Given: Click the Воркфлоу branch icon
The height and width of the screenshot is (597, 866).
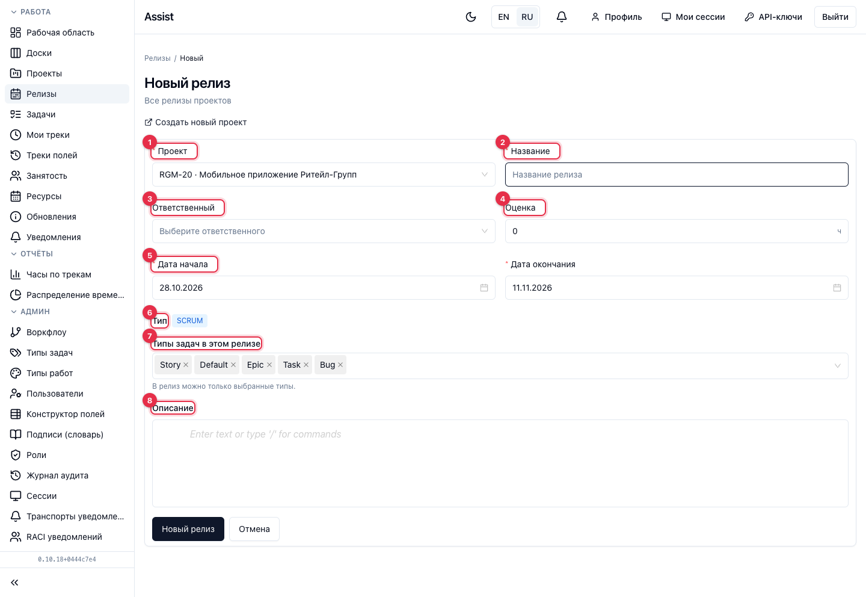Looking at the screenshot, I should [x=16, y=332].
